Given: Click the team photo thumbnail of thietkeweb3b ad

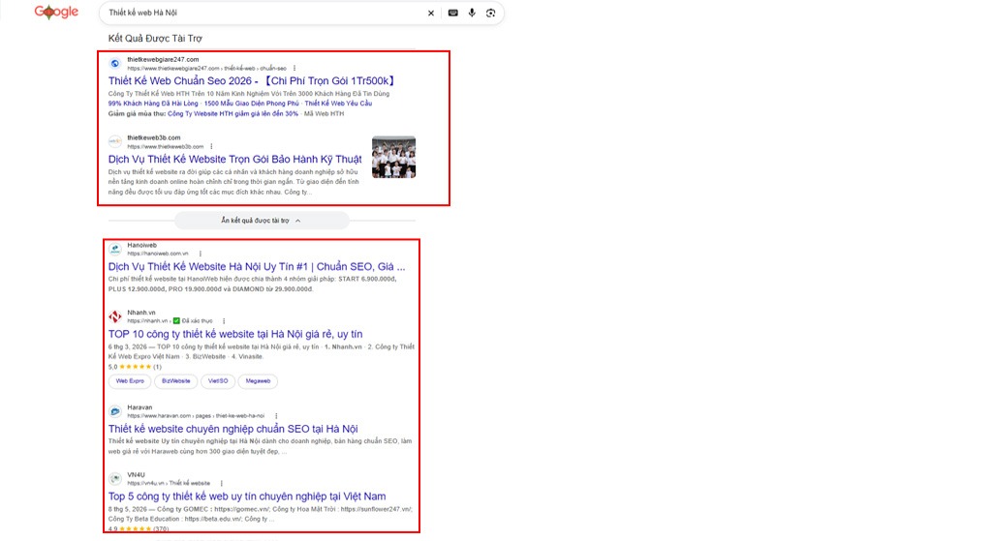Looking at the screenshot, I should (x=393, y=157).
